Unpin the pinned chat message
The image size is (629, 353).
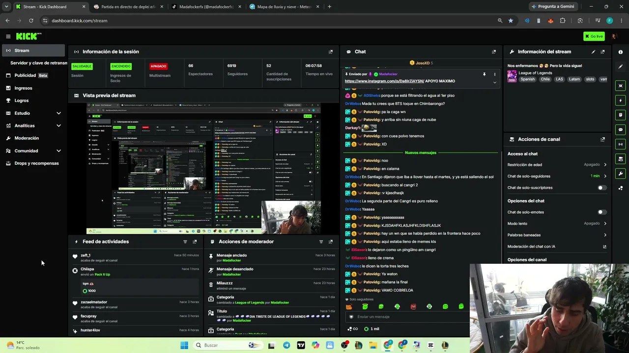tap(484, 75)
